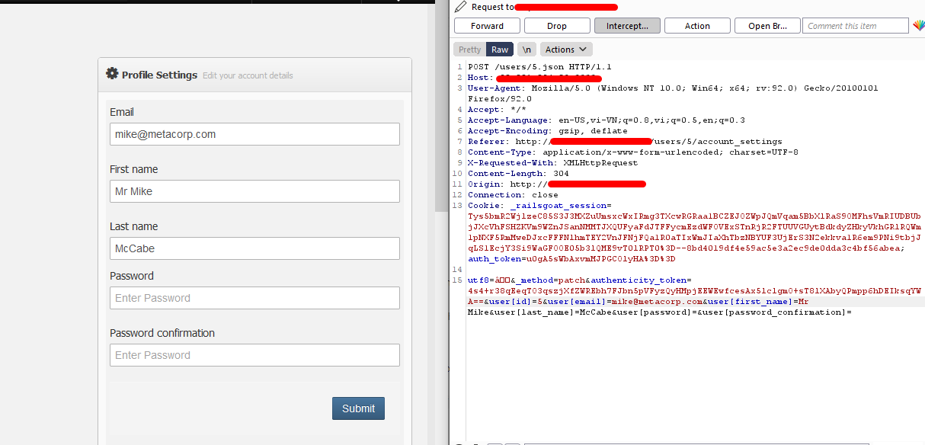Image resolution: width=925 pixels, height=445 pixels.
Task: Click the "Last name" label
Action: pos(133,226)
